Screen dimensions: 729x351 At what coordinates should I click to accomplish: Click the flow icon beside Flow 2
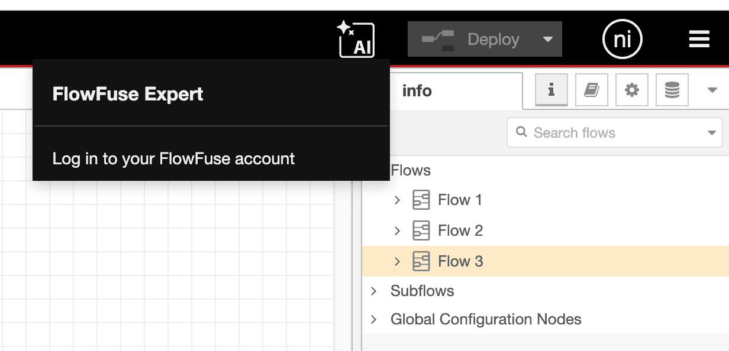[x=422, y=230]
